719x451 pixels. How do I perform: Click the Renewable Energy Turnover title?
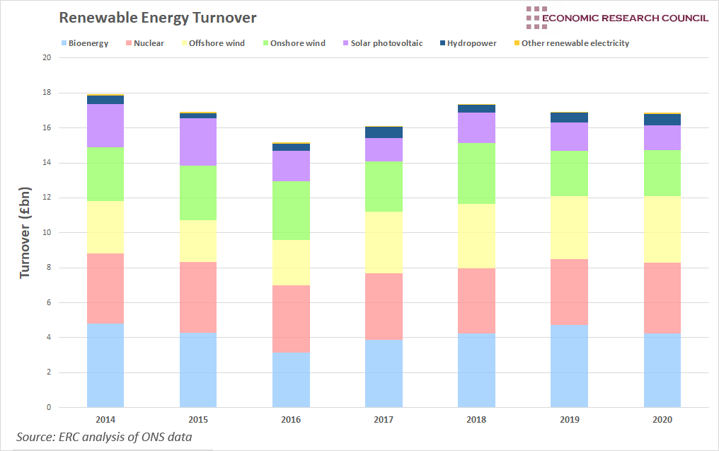click(x=156, y=17)
